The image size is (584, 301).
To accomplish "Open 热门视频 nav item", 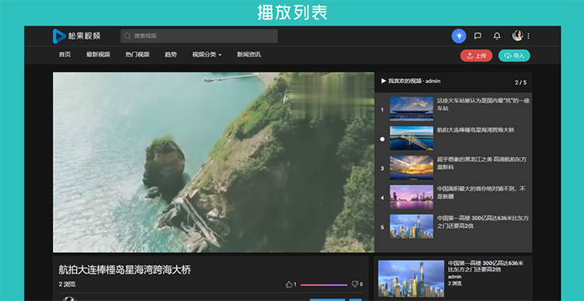I will point(137,54).
